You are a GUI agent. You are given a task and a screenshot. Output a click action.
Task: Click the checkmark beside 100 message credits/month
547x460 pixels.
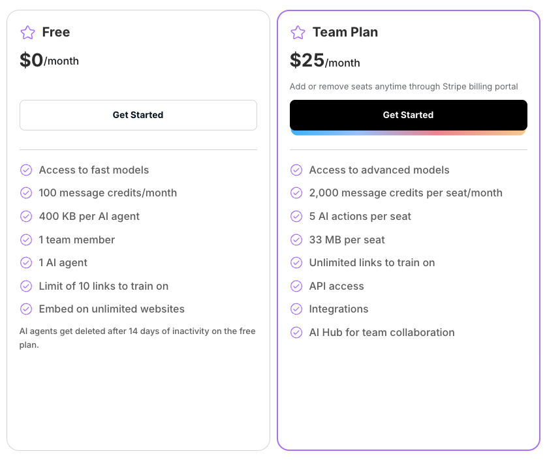26,193
